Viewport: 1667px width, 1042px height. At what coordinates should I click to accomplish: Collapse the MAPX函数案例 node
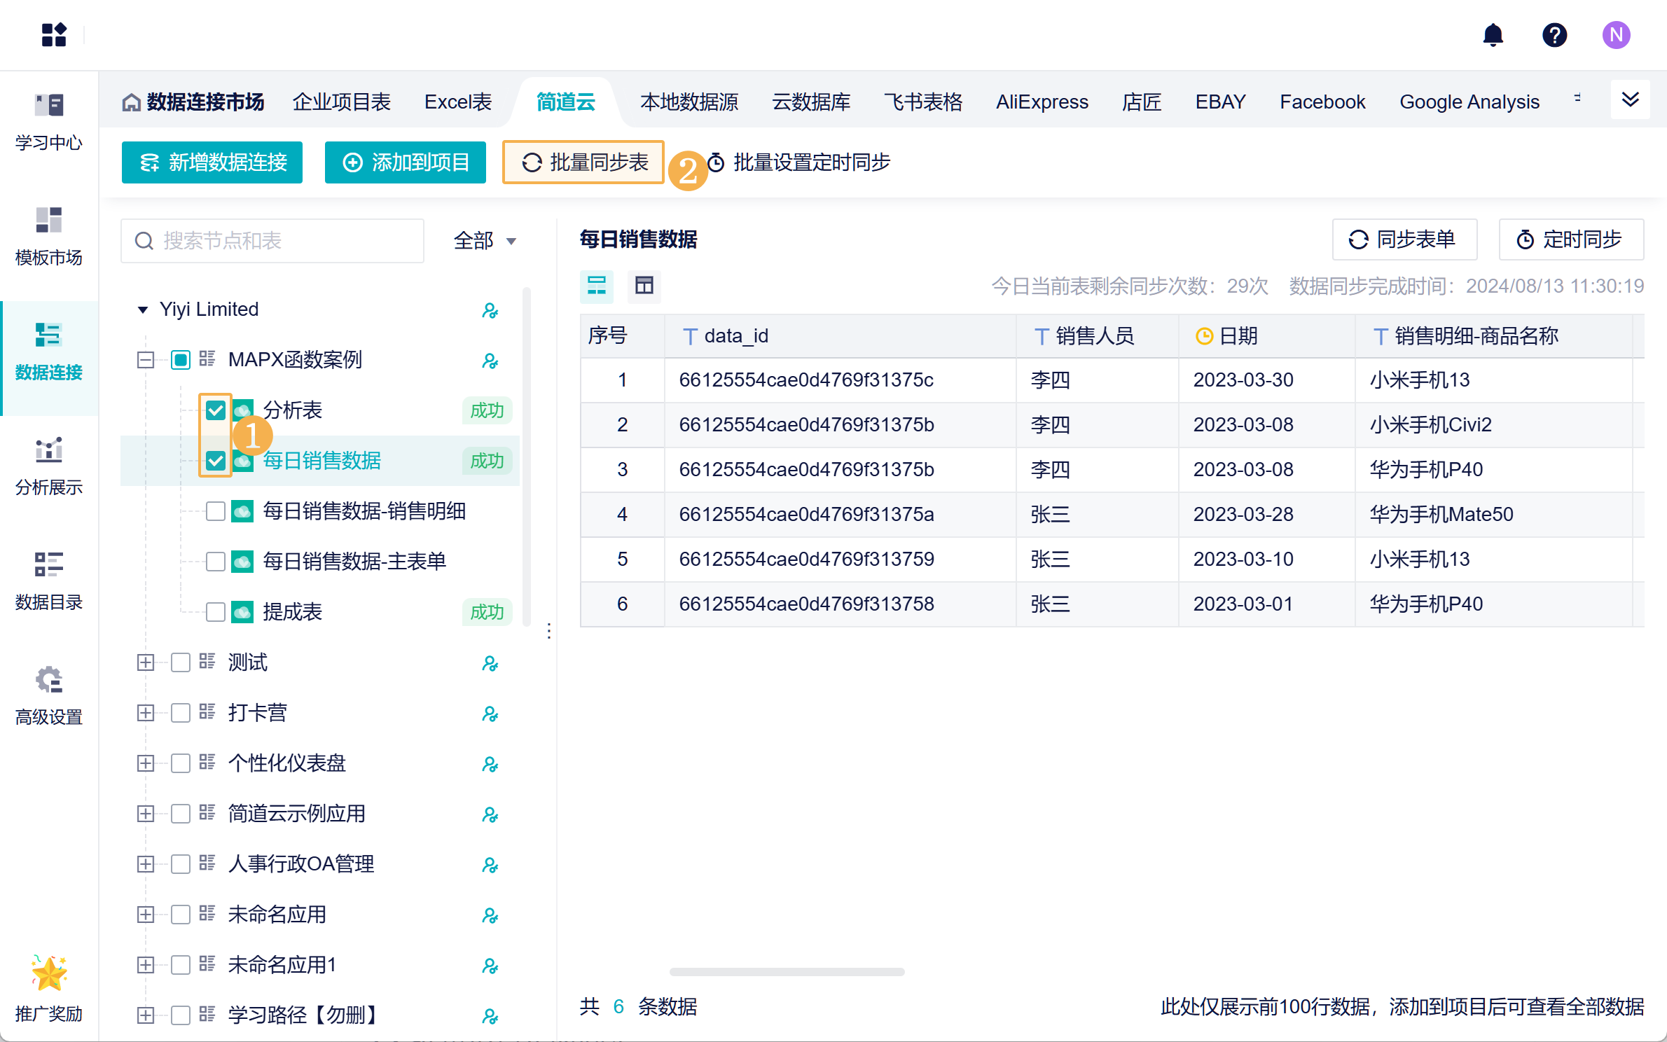coord(146,360)
